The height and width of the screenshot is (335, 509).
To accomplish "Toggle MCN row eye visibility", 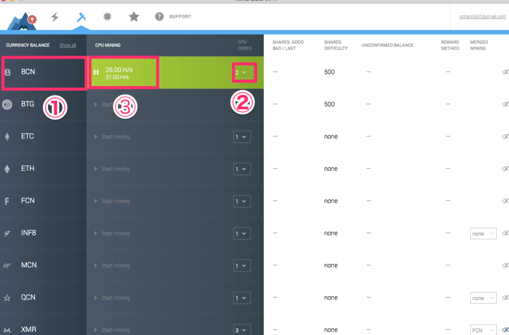I will click(506, 265).
